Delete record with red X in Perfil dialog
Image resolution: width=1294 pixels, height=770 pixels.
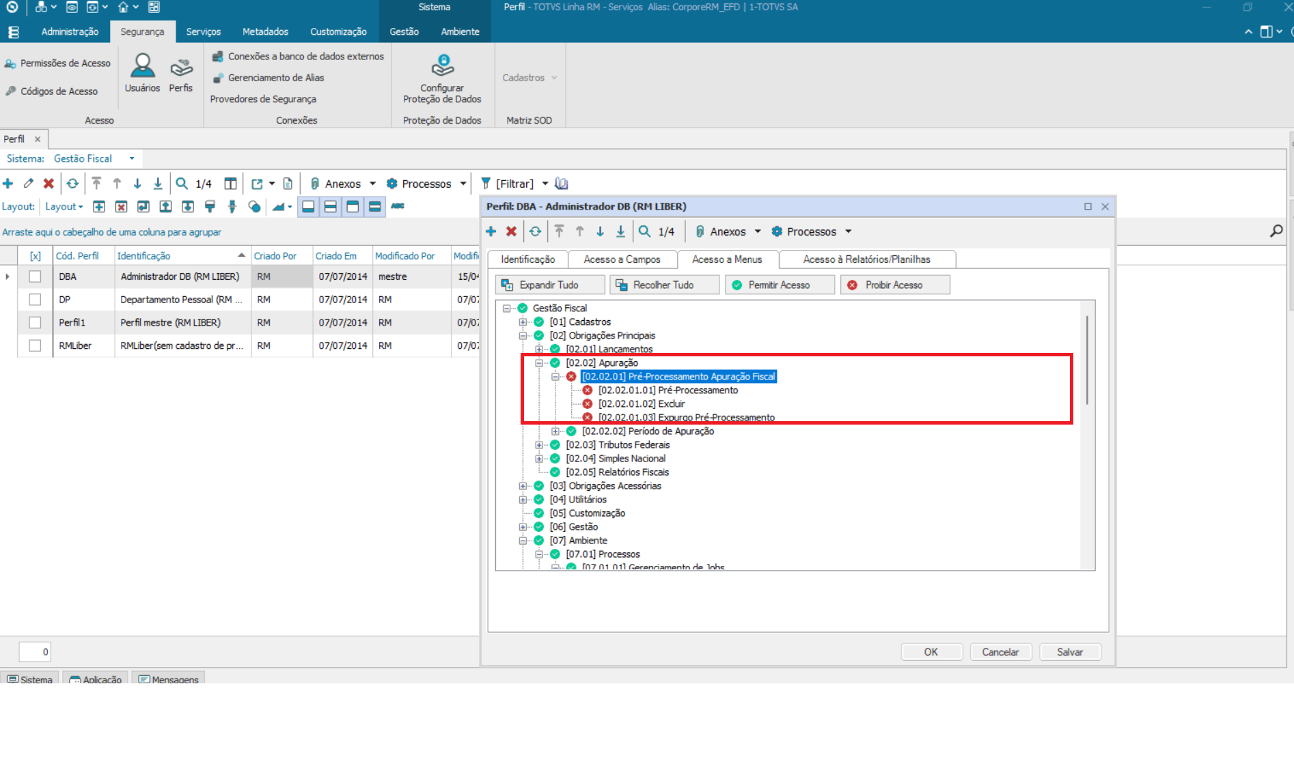point(511,231)
